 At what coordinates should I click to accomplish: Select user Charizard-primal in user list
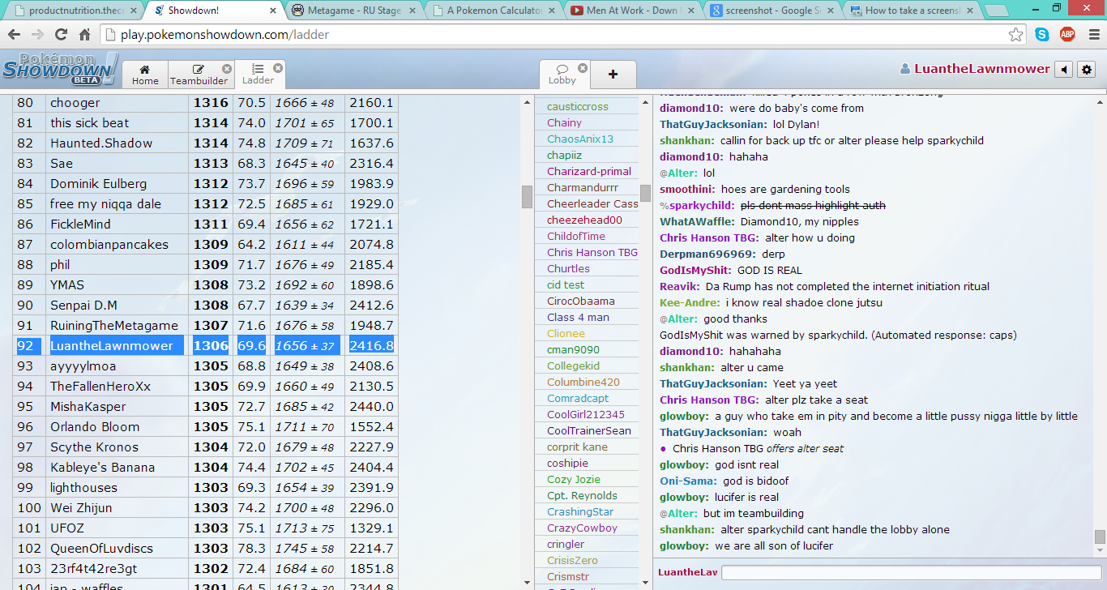click(x=588, y=171)
